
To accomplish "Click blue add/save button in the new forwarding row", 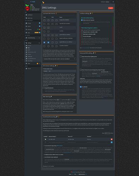I will 111,142.
